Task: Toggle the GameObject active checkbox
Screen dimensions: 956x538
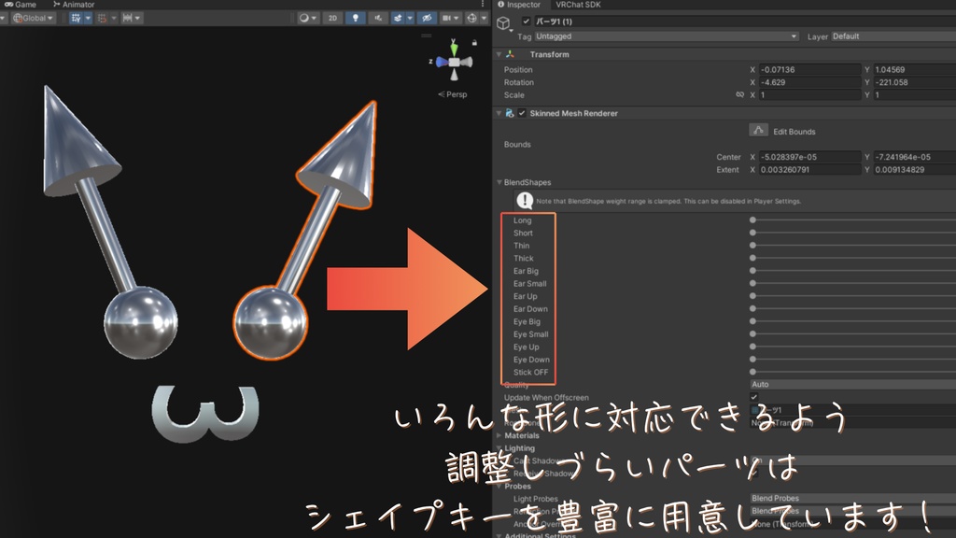Action: click(527, 21)
